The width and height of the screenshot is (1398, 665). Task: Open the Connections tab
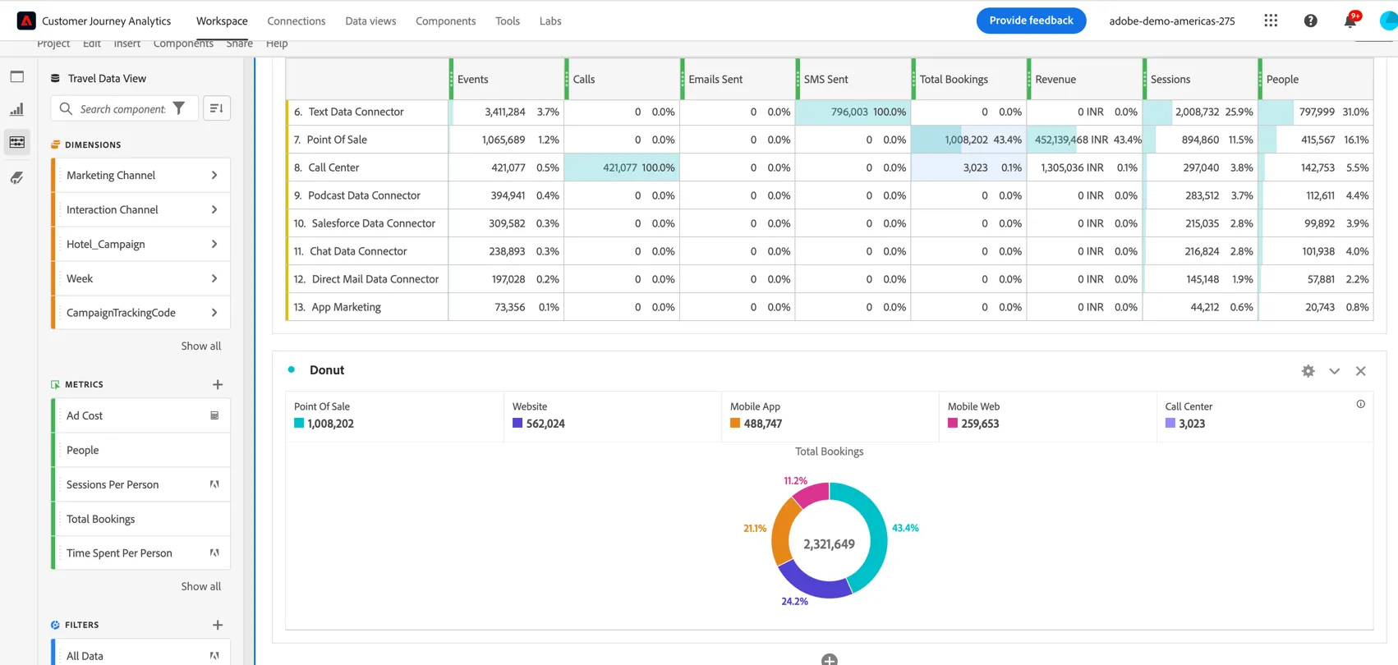[x=297, y=21]
